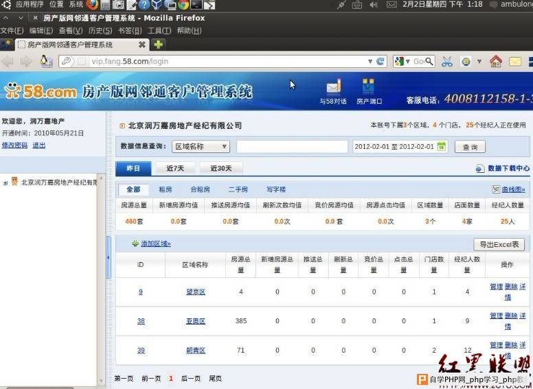The width and height of the screenshot is (533, 389).
Task: Open the volume indicator in the panel
Action: tap(374, 4)
